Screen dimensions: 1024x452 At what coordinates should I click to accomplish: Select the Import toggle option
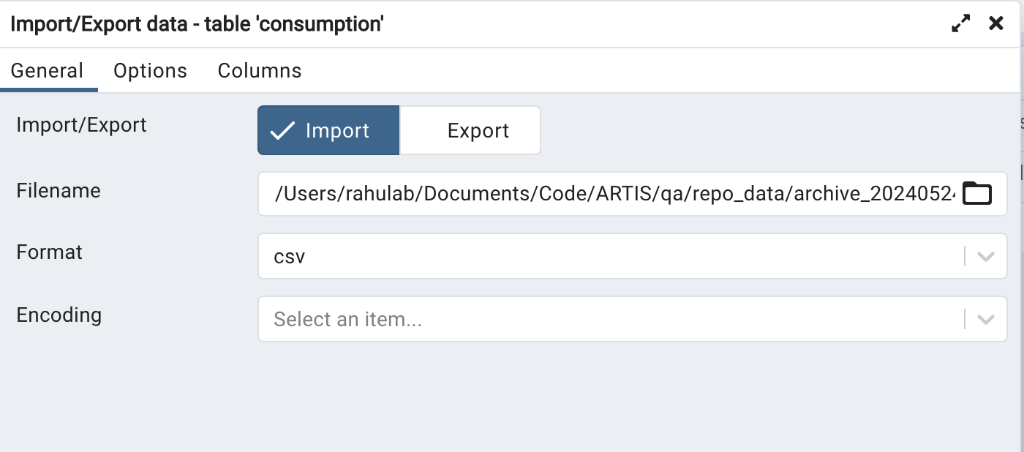pyautogui.click(x=328, y=130)
